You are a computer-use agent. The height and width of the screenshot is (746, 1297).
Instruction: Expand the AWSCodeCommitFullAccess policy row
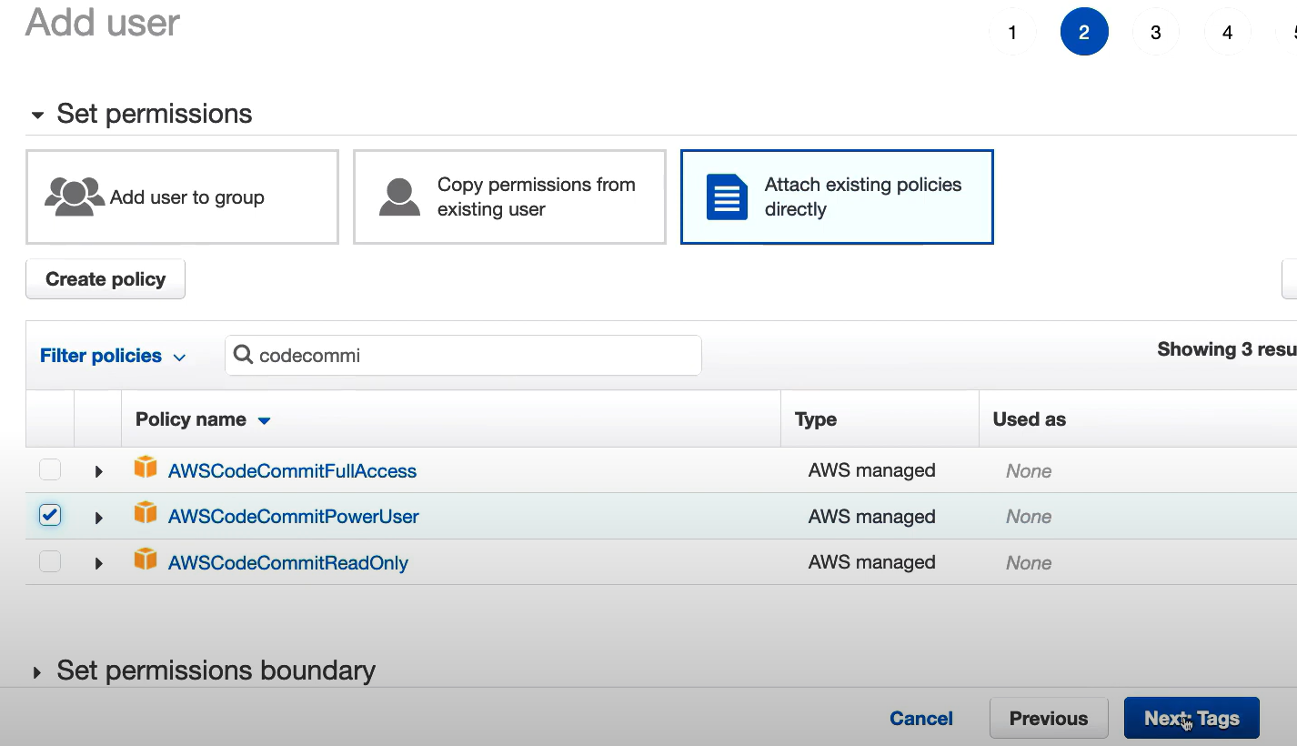point(98,471)
